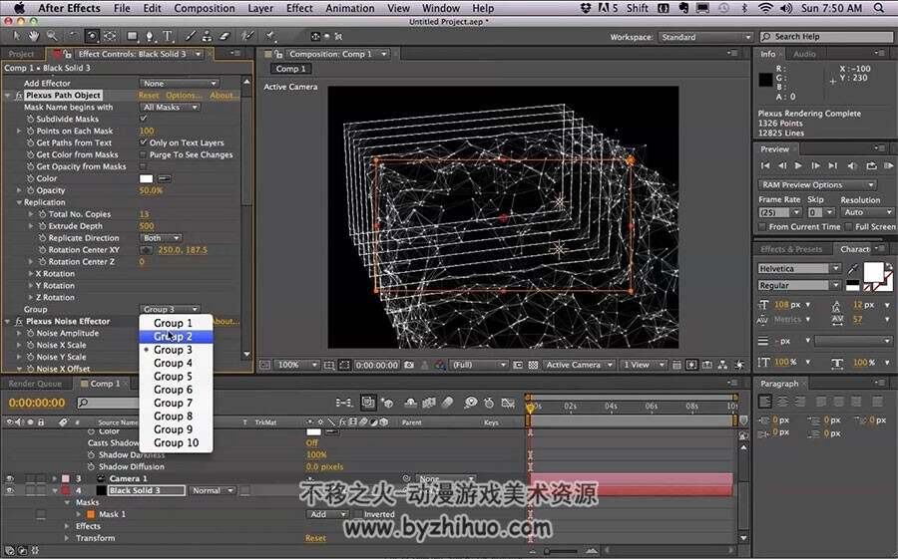Select the Hand tool in toolbar
898x559 pixels.
[x=33, y=36]
